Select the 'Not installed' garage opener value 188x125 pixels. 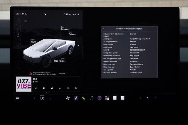point(135,53)
